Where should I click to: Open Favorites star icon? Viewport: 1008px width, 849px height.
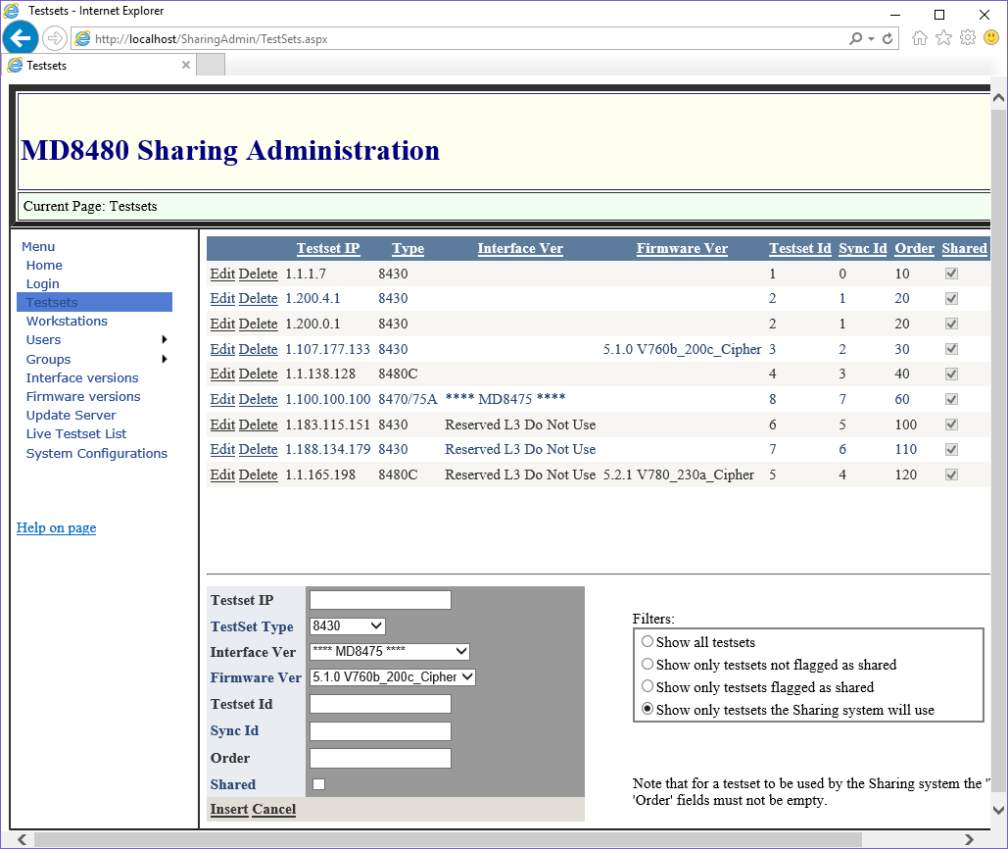[x=943, y=38]
